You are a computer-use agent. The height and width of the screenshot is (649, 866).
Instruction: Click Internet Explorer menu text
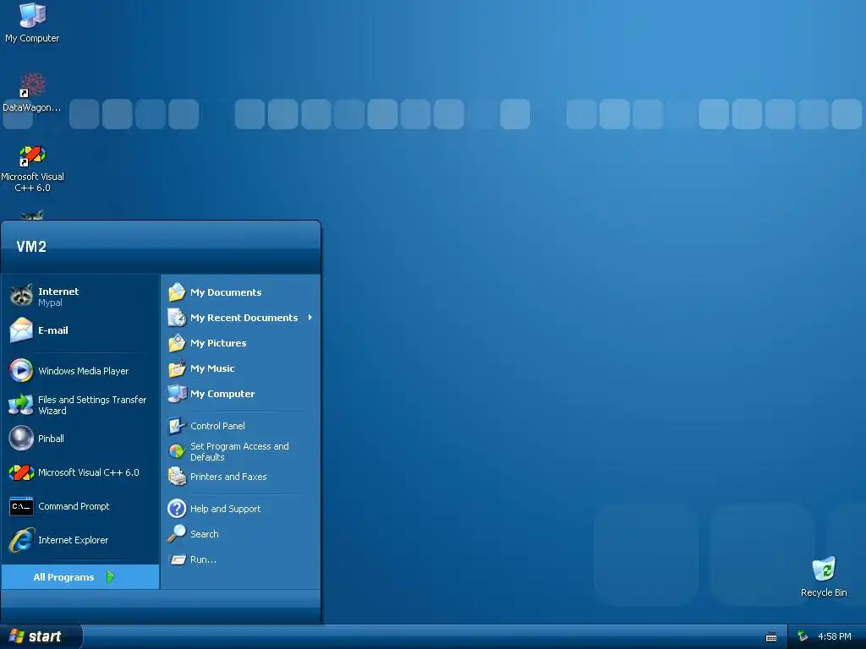click(x=73, y=540)
